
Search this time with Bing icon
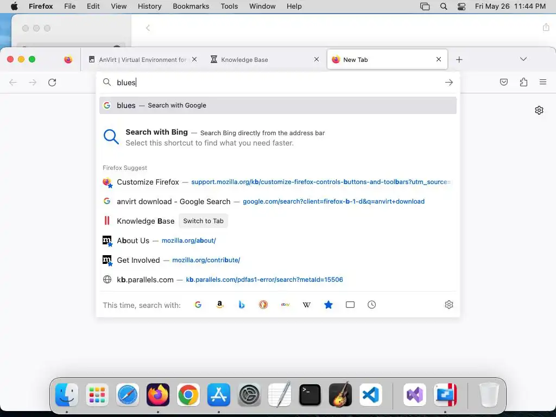[x=242, y=305]
